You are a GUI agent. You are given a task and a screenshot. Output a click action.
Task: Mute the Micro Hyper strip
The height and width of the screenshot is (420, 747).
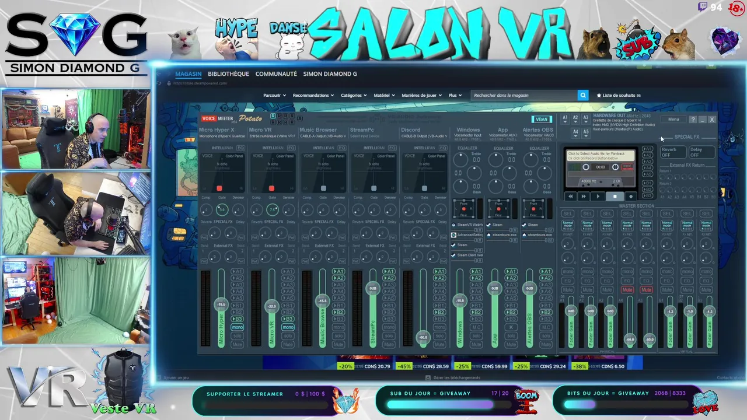237,344
